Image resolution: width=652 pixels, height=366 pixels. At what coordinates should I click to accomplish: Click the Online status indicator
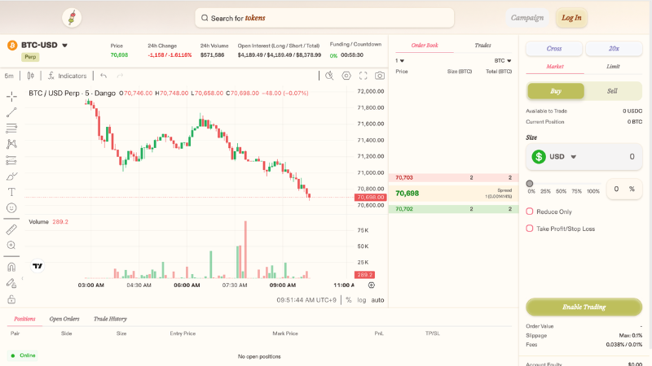point(23,355)
